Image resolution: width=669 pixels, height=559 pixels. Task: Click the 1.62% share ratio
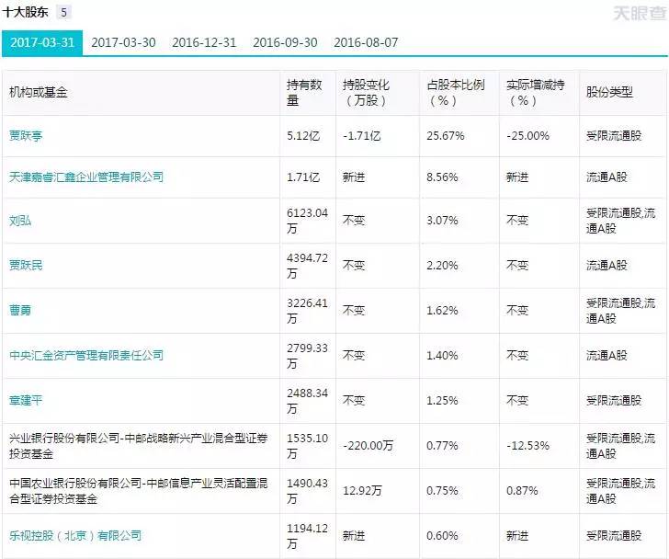tap(442, 310)
